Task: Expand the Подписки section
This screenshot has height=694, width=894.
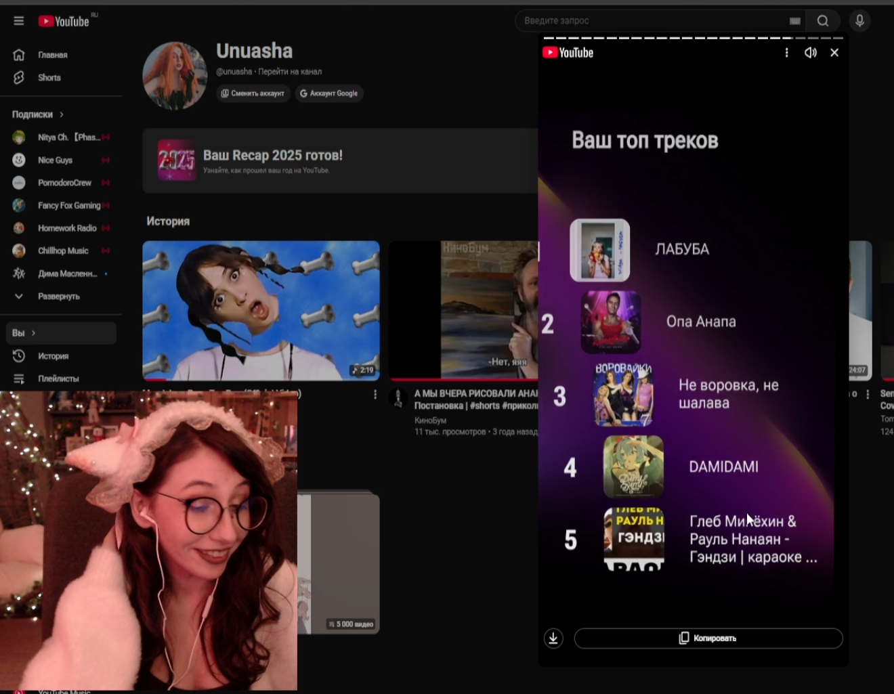Action: [x=38, y=114]
